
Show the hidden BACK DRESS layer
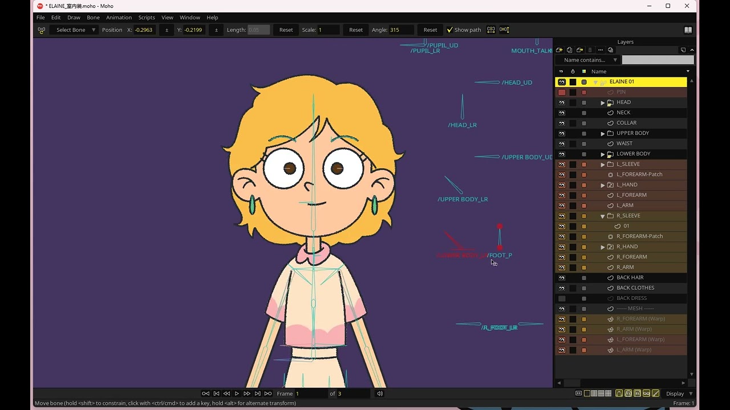(562, 298)
